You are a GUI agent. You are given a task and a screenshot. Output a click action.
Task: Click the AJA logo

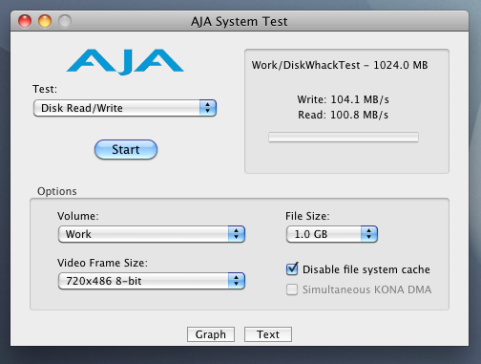point(125,62)
